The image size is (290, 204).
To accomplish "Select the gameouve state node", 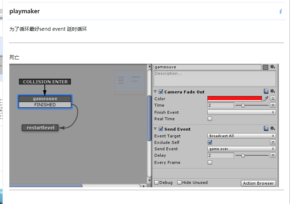I will 45,99.
